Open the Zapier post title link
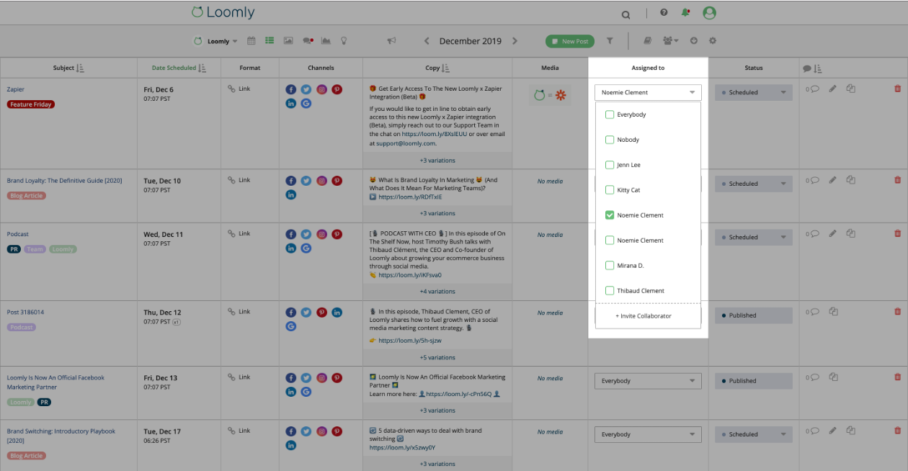 coord(15,89)
